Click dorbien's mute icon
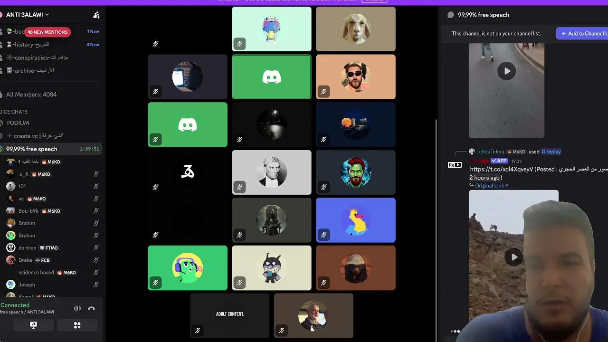608x342 pixels. click(x=96, y=248)
